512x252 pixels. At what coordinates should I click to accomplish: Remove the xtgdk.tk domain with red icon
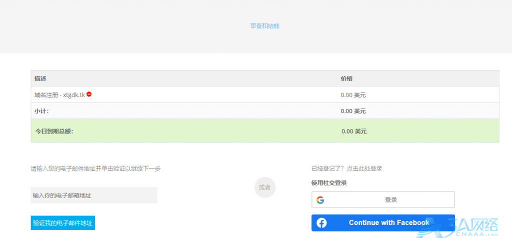89,94
